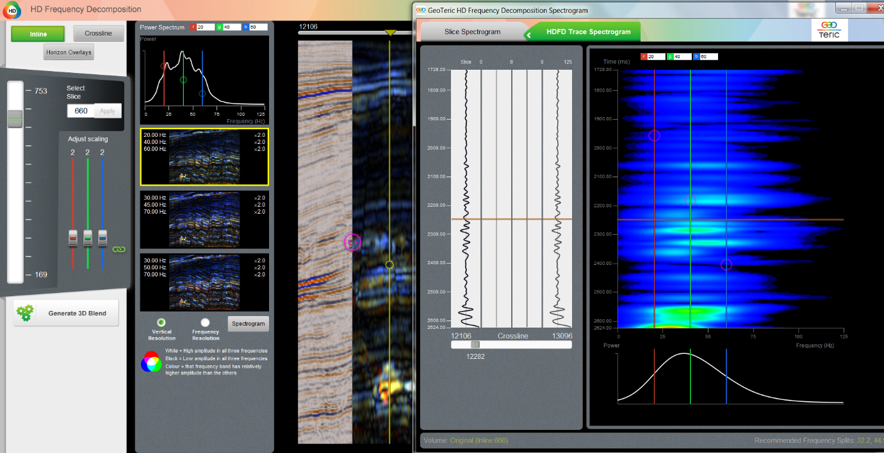Click the green scaling slider handle
The height and width of the screenshot is (453, 884).
[x=88, y=238]
